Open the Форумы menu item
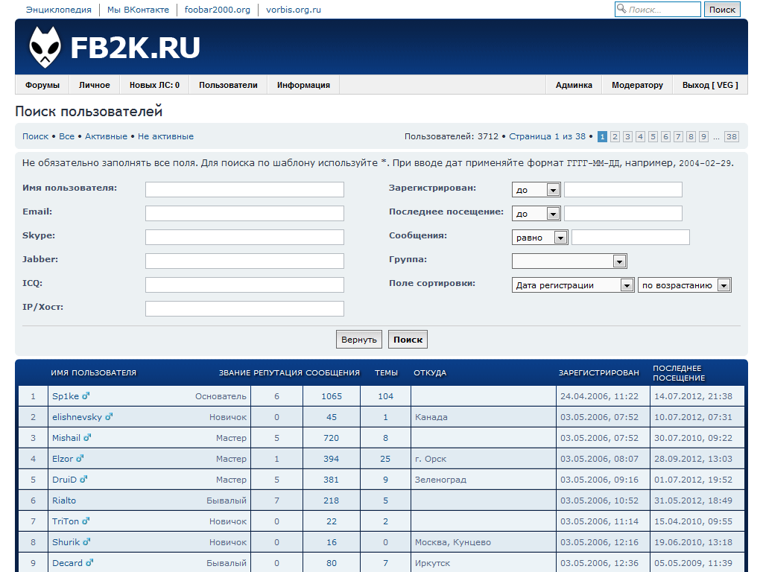763x572 pixels. pos(42,85)
